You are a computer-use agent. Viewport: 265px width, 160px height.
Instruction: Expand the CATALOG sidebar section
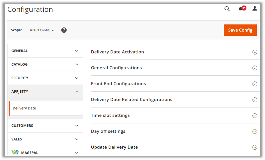[x=45, y=64]
